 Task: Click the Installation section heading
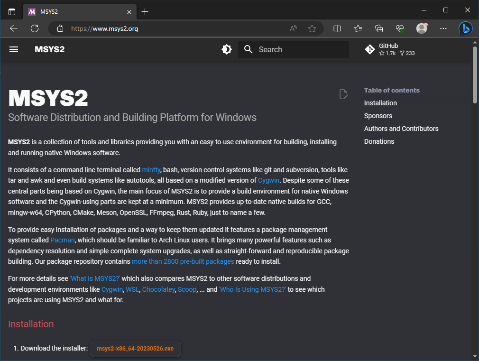tap(31, 324)
